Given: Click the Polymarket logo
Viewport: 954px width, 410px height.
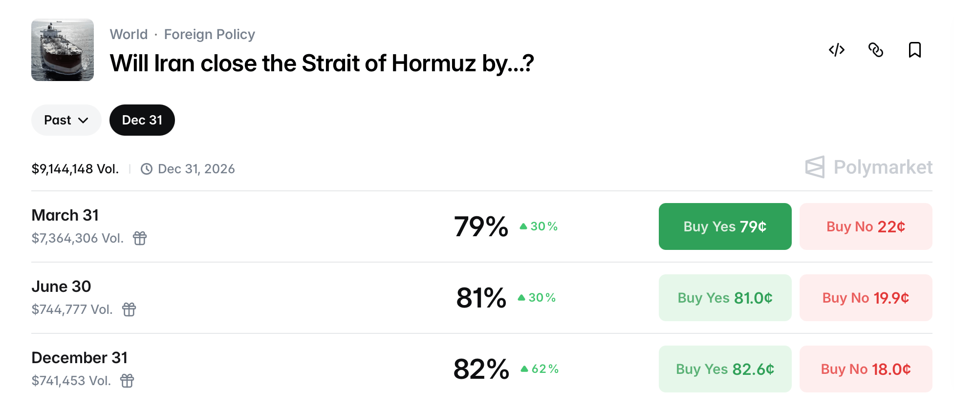Looking at the screenshot, I should (x=868, y=167).
